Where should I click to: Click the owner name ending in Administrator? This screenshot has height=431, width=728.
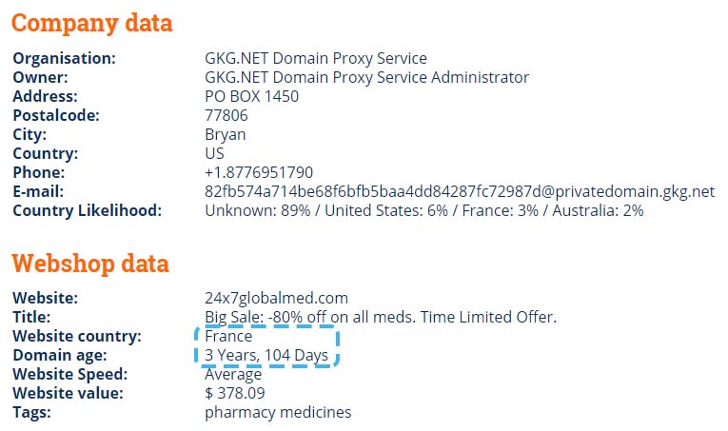click(366, 77)
